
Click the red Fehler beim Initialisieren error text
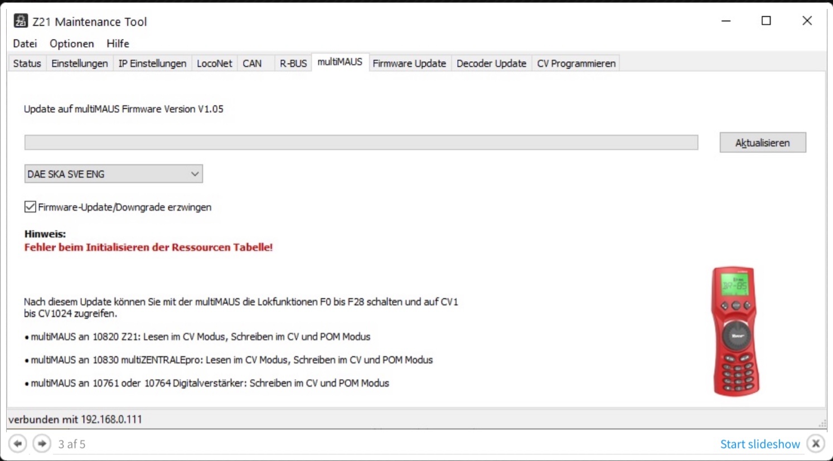point(148,248)
